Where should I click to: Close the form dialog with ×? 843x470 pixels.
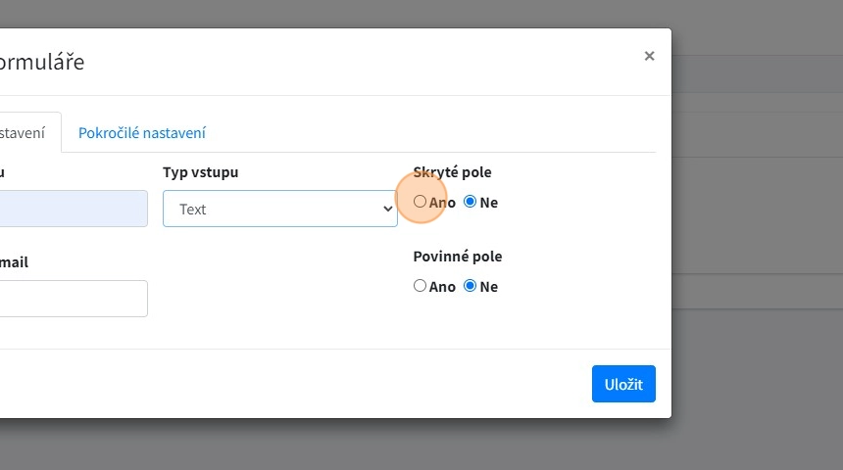click(x=649, y=57)
